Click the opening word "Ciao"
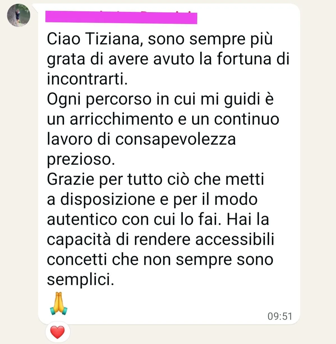 pyautogui.click(x=63, y=39)
